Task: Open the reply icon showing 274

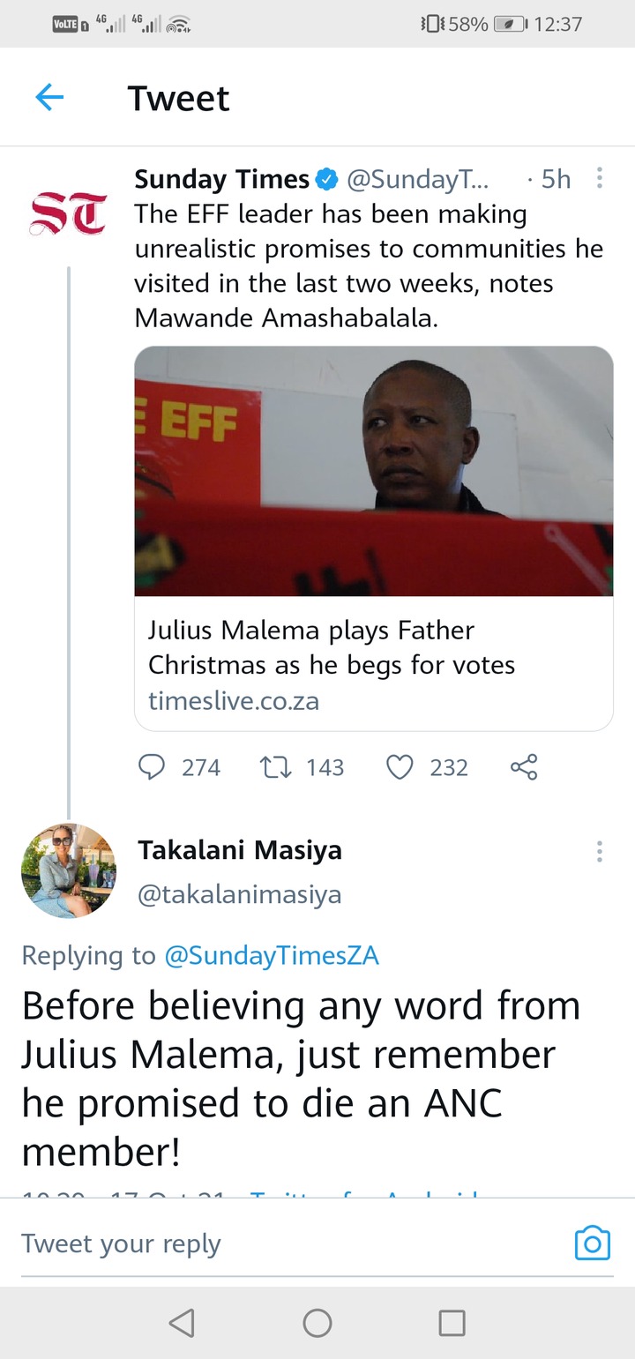Action: (153, 767)
